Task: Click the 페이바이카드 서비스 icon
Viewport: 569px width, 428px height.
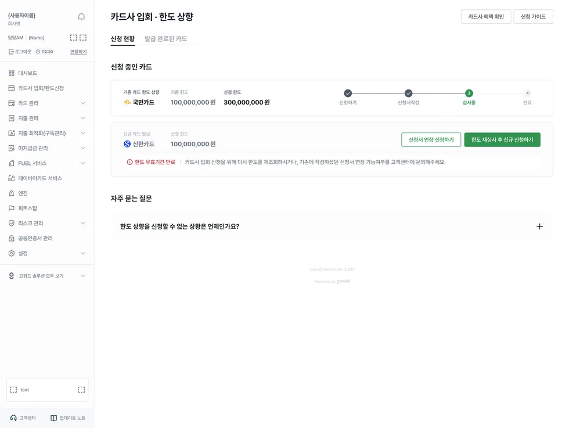Action: (x=12, y=178)
